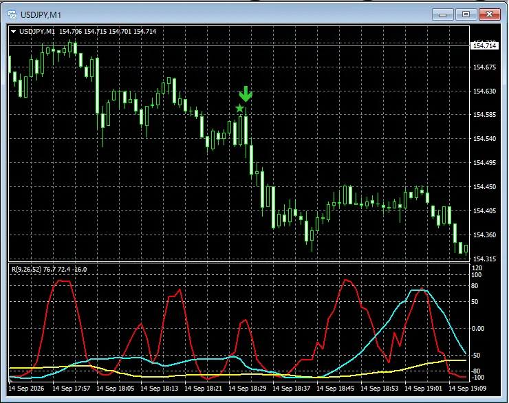Click the 14 Sep 19:01 time label

[x=423, y=388]
